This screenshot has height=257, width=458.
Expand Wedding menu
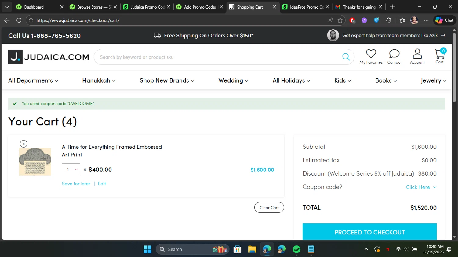click(233, 80)
